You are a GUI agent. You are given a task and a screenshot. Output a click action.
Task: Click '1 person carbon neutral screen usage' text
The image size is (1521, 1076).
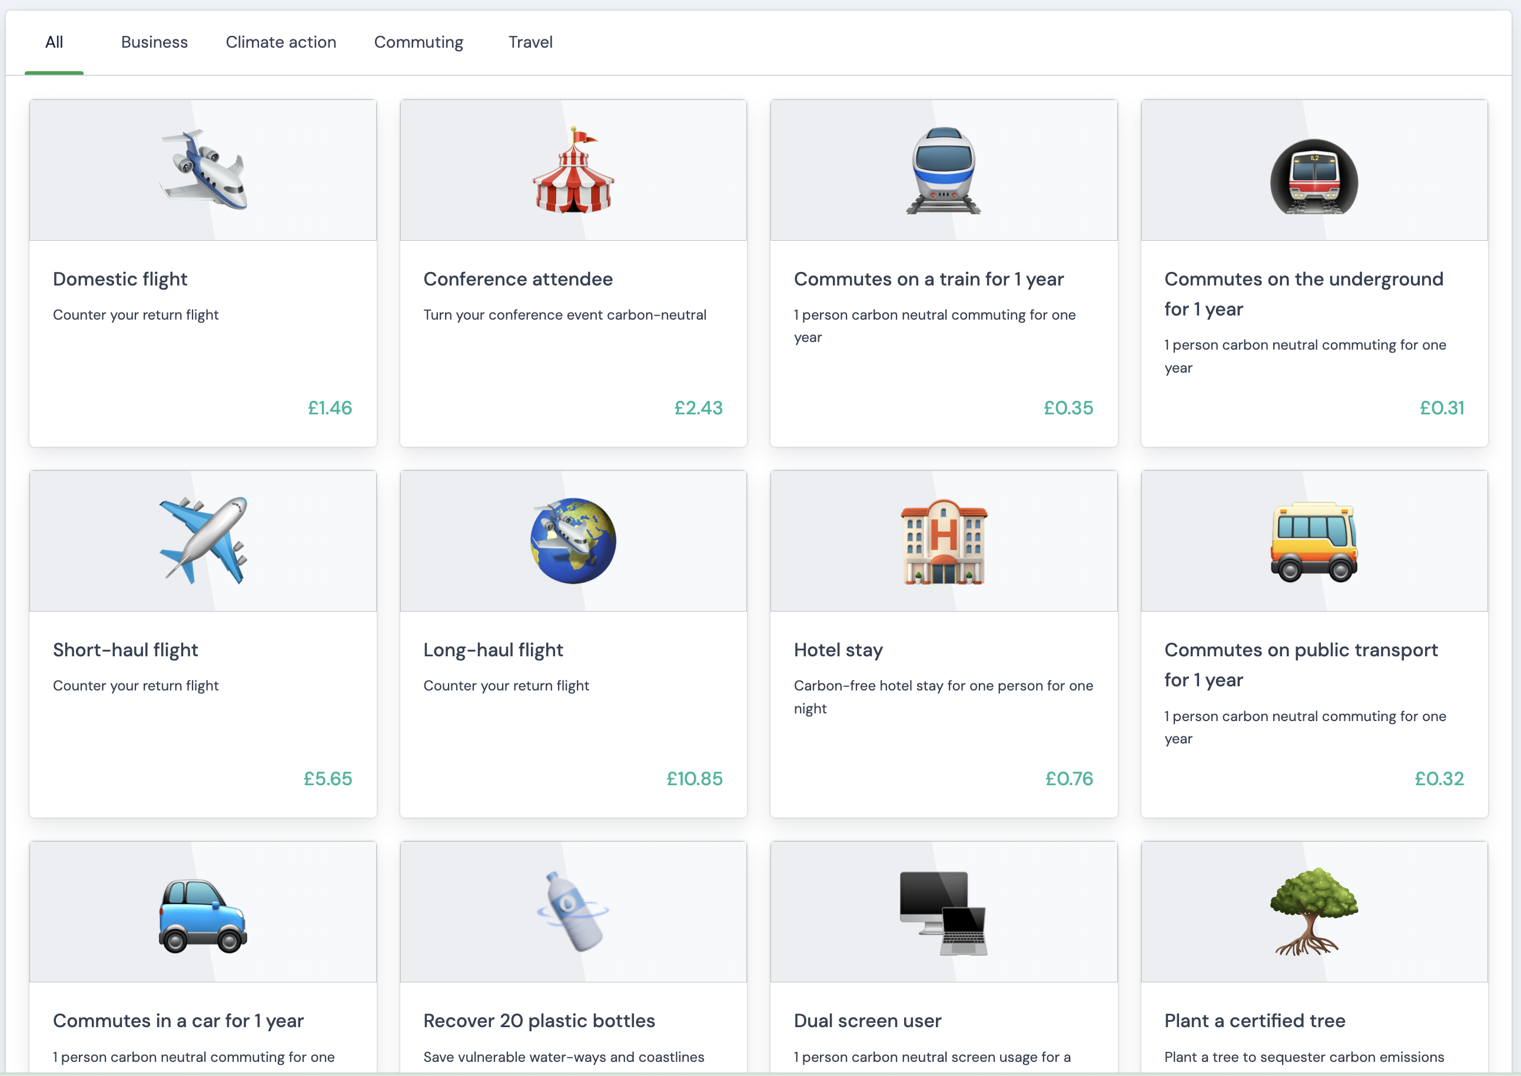click(x=932, y=1057)
